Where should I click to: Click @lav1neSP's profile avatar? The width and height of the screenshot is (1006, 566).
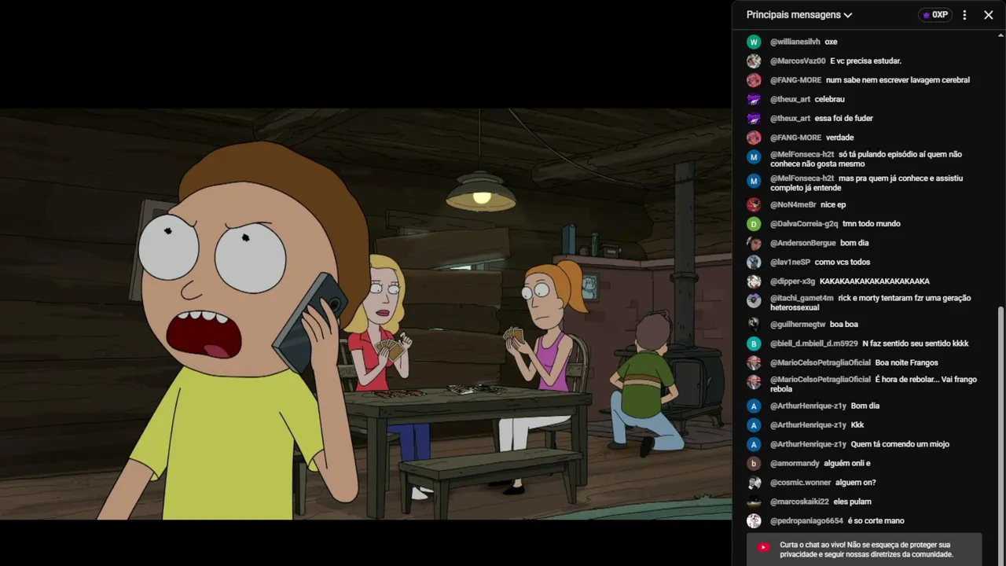[754, 262]
